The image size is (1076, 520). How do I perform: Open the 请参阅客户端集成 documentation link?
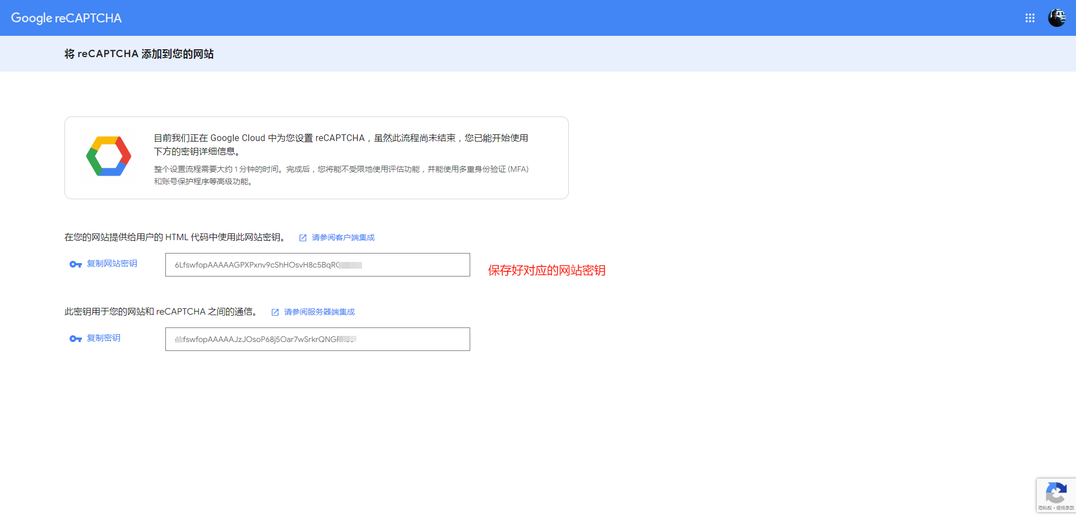point(342,237)
